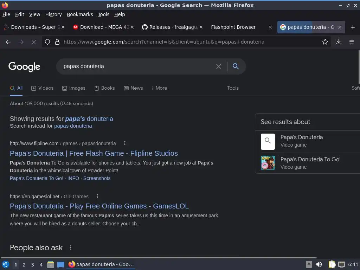Viewport: 360px width, 270px height.
Task: Switch to workspace 4 in taskbar
Action: click(x=41, y=265)
